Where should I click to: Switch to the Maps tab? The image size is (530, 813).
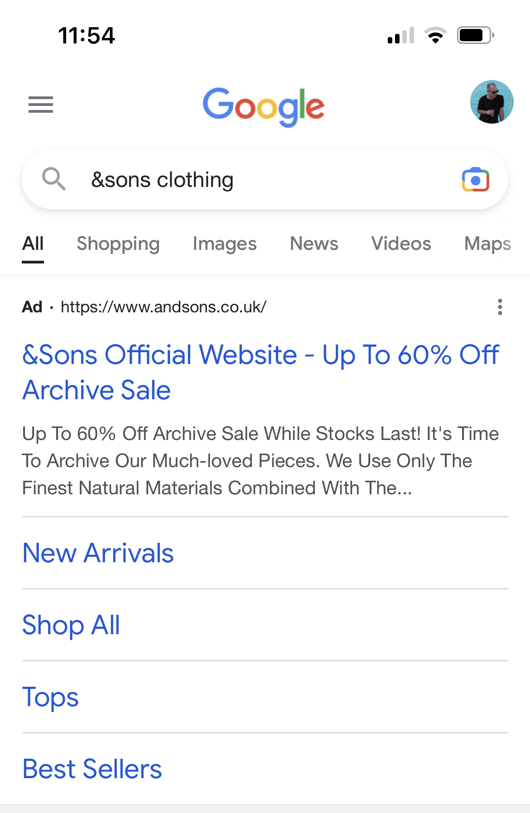487,244
